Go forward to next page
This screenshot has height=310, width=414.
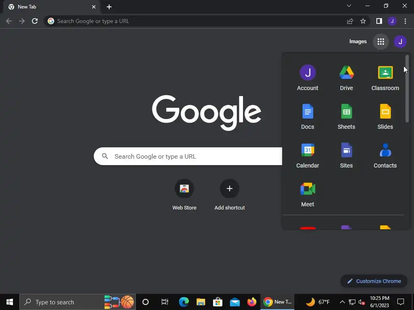click(x=22, y=21)
